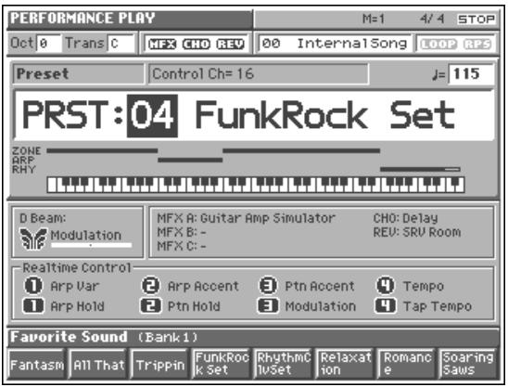Viewport: 508px width, 387px height.
Task: Select the Oct value field
Action: 48,43
